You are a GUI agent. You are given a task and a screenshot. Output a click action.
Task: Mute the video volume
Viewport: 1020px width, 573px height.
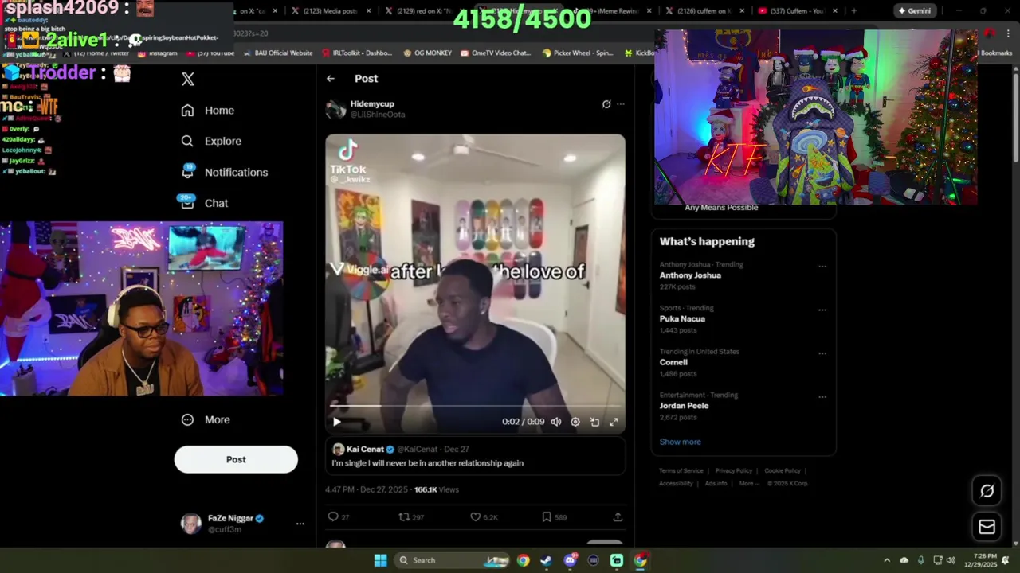click(x=556, y=422)
